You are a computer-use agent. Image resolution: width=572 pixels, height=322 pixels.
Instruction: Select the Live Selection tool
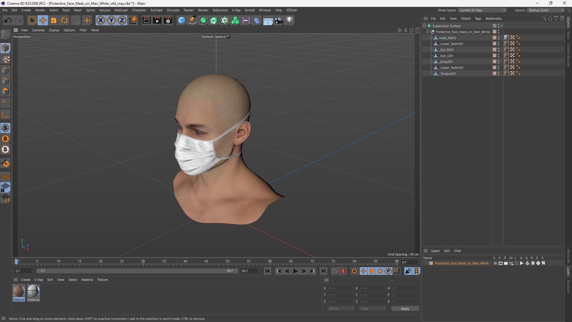click(32, 20)
